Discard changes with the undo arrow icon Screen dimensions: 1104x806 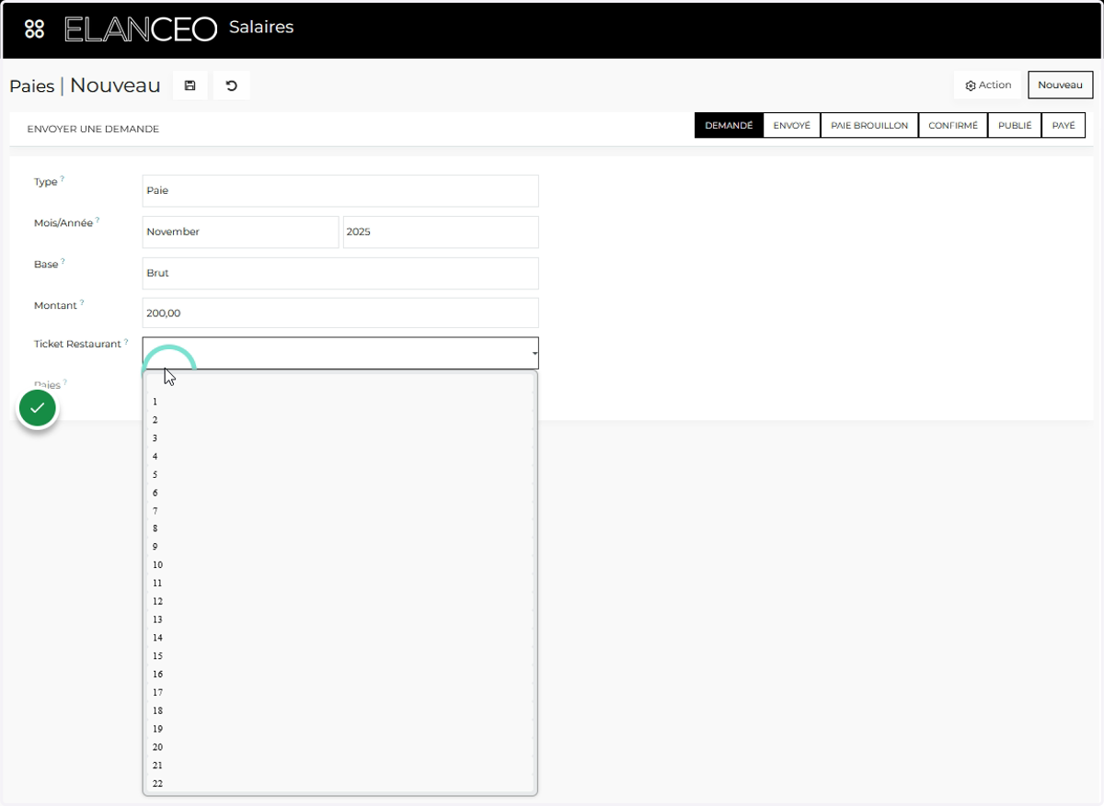pyautogui.click(x=232, y=85)
